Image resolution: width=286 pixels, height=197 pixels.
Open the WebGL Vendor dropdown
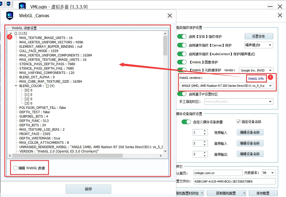[x=256, y=70]
